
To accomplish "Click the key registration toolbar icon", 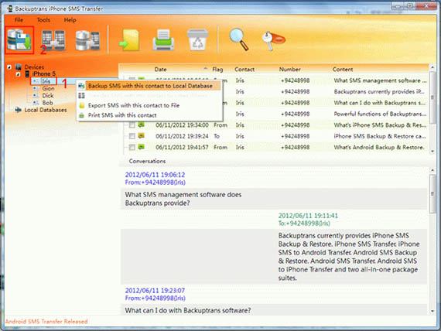I will pyautogui.click(x=273, y=40).
